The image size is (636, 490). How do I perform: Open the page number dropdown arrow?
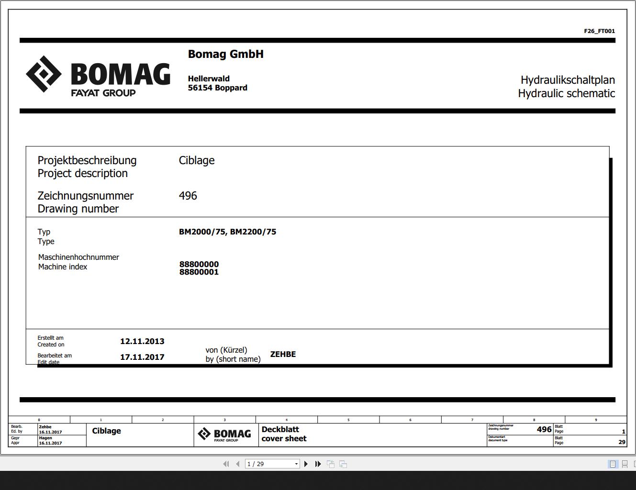coord(296,464)
